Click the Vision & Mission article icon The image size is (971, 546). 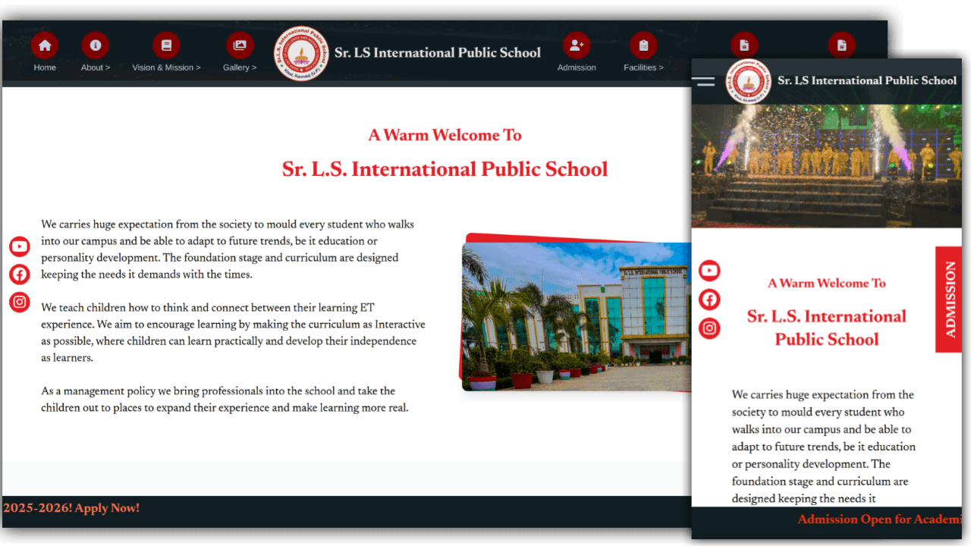(x=165, y=45)
